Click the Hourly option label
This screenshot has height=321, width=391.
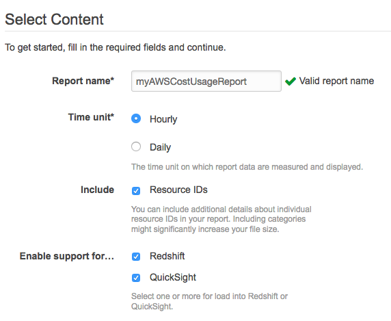tap(163, 119)
